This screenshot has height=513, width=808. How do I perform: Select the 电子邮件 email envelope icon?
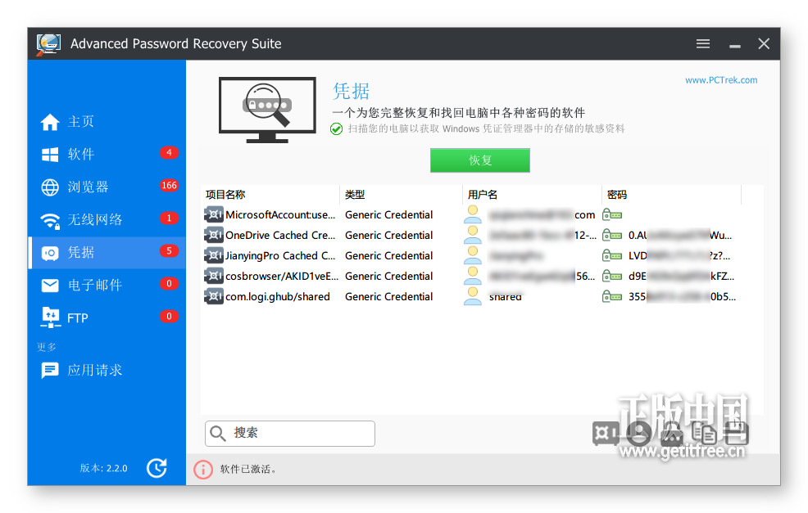click(50, 285)
